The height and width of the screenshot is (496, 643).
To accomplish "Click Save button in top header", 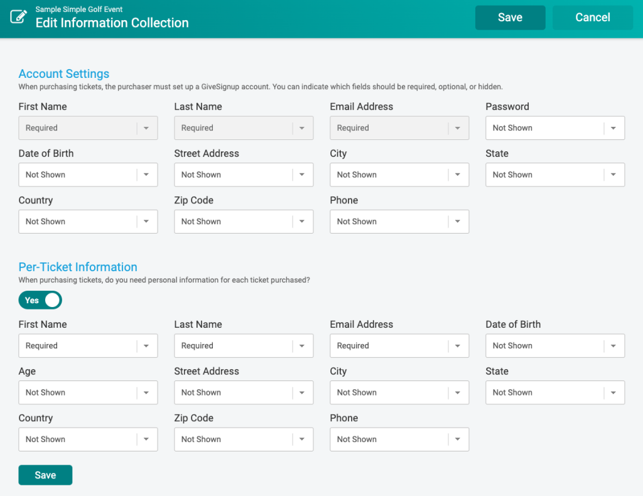I will click(x=510, y=17).
